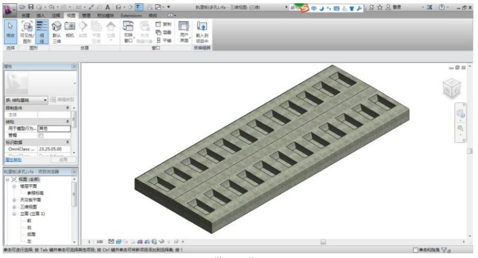The width and height of the screenshot is (478, 258).
Task: Click the ViewCube in the 3D view
Action: 452,88
